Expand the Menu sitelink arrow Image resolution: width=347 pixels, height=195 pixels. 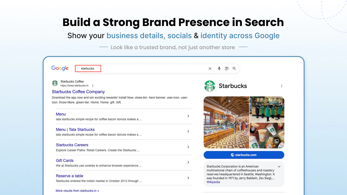(x=188, y=116)
